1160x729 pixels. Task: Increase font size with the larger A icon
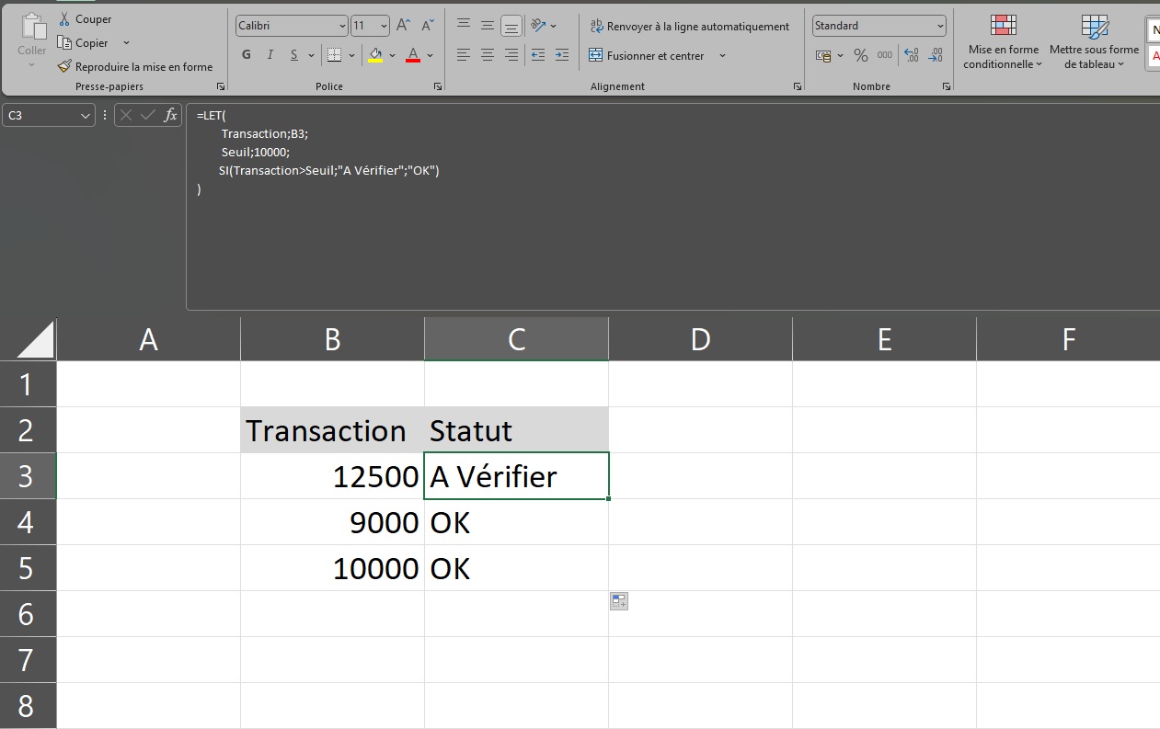click(404, 26)
